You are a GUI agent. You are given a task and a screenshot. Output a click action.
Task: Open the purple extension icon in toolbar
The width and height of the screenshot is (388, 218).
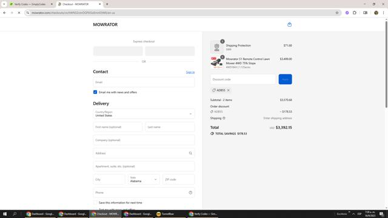(347, 13)
